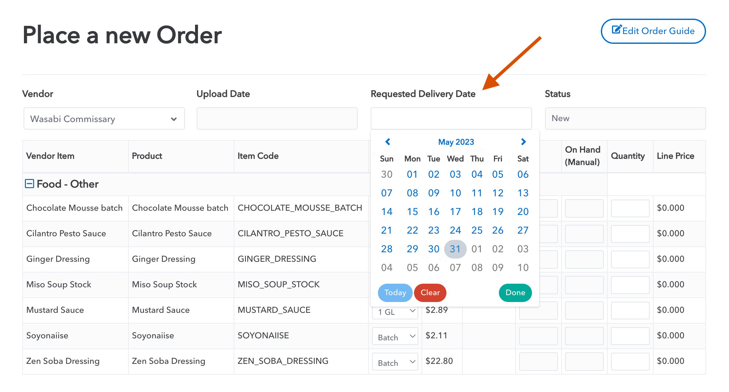Go to previous month with left arrow
The width and height of the screenshot is (729, 392).
(x=387, y=142)
